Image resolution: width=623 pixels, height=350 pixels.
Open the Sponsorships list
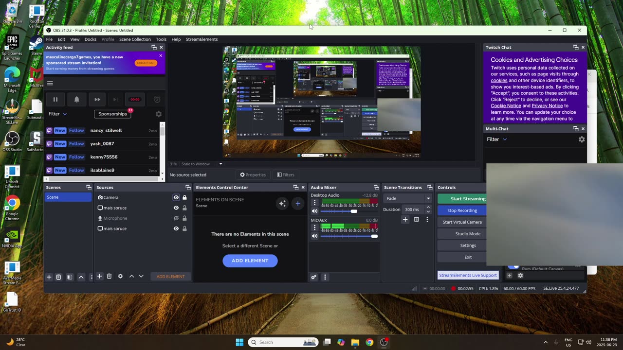[112, 114]
